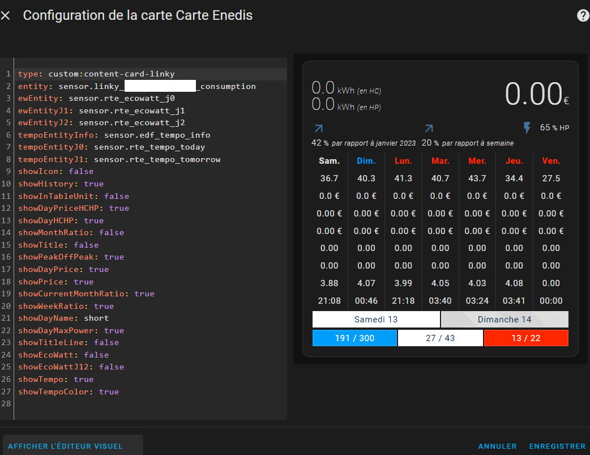The width and height of the screenshot is (590, 455).
Task: Click the Ven. day column header
Action: (x=551, y=161)
